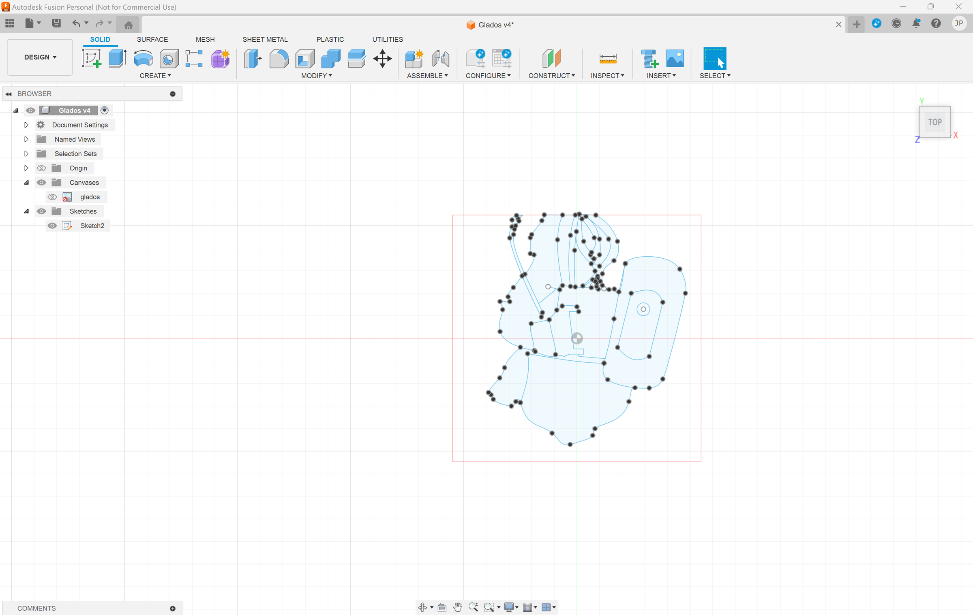
Task: Select the Hole tool
Action: pos(169,59)
